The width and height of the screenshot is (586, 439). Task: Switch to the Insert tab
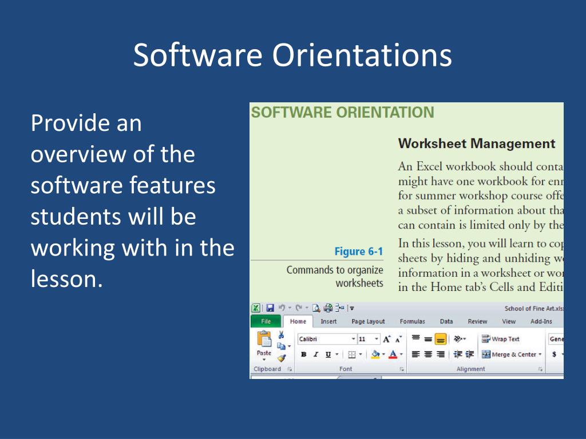pos(328,321)
